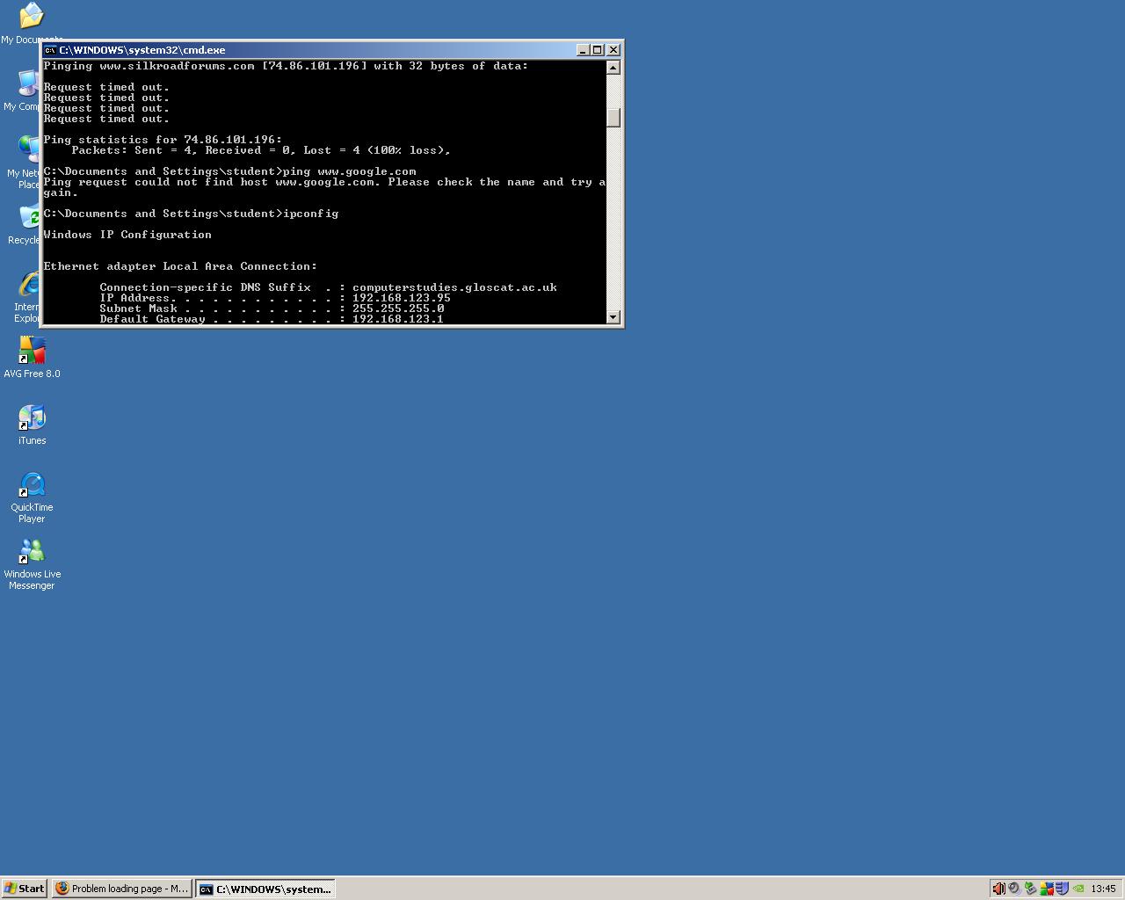Select the Internet Explorer desktop icon
Viewport: 1125px width, 900px height.
[x=27, y=297]
